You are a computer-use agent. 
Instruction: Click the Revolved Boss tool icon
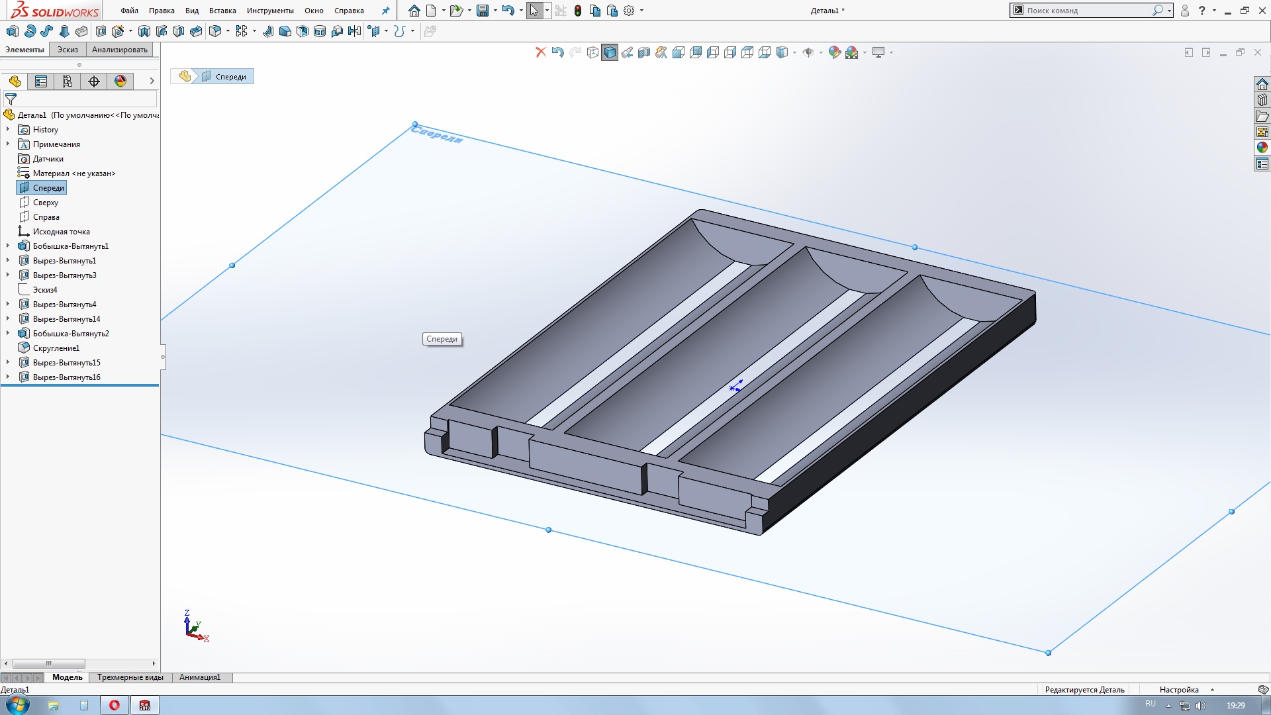coord(30,31)
